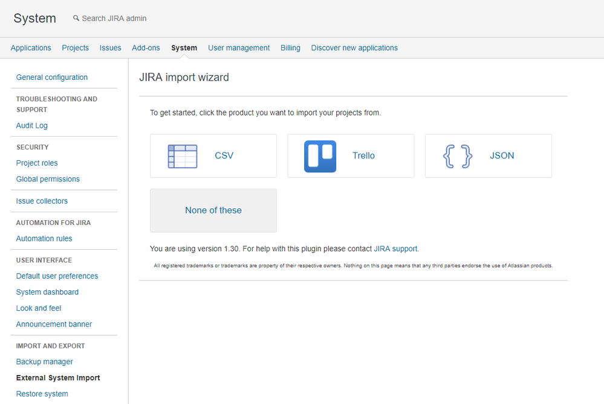Choose Trello text label as import source
This screenshot has width=604, height=404.
coord(363,155)
